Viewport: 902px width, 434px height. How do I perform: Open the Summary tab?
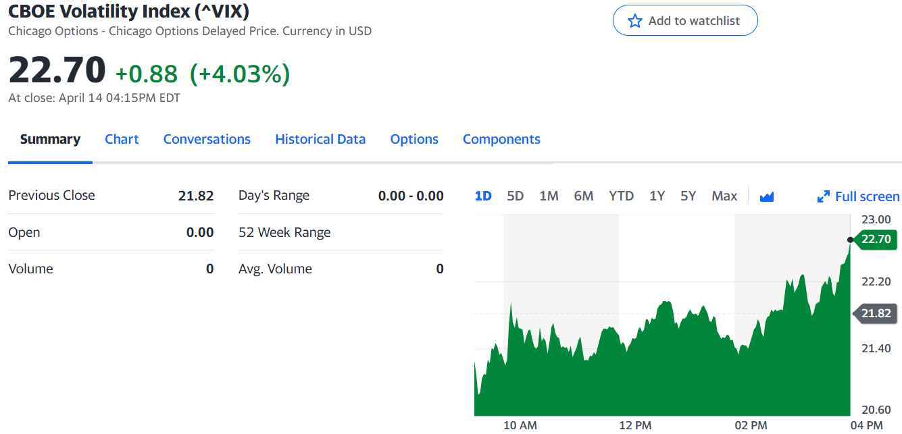coord(50,139)
